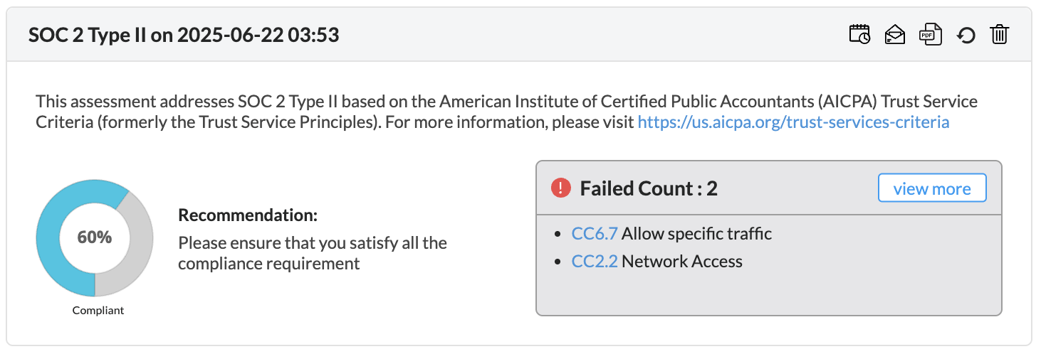Schedule the SOC 2 assessment report
Screen dimensions: 1041x354
click(x=860, y=35)
